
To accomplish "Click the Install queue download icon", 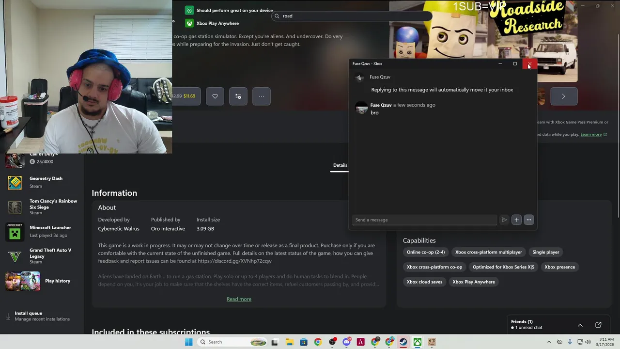I will click(8, 317).
